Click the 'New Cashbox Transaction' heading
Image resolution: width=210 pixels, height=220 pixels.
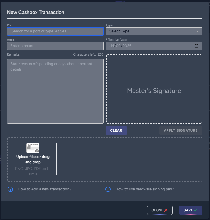(36, 12)
